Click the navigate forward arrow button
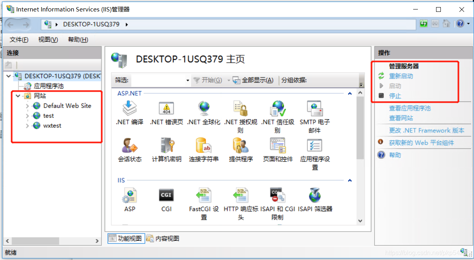 [x=26, y=24]
